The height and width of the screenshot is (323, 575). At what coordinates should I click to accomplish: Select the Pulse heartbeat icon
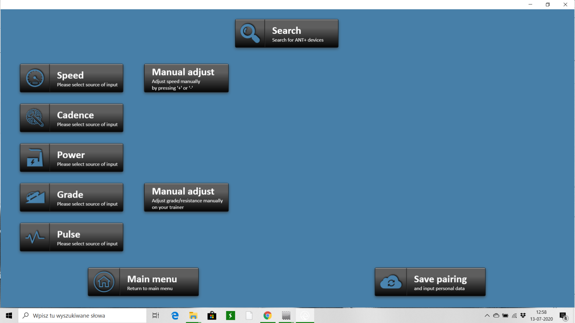point(35,237)
